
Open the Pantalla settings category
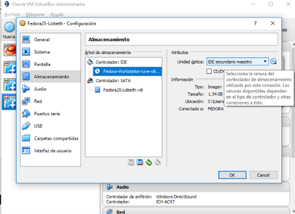click(50, 64)
